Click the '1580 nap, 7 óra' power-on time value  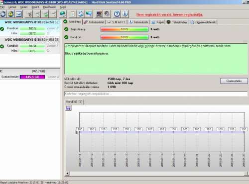point(119,79)
